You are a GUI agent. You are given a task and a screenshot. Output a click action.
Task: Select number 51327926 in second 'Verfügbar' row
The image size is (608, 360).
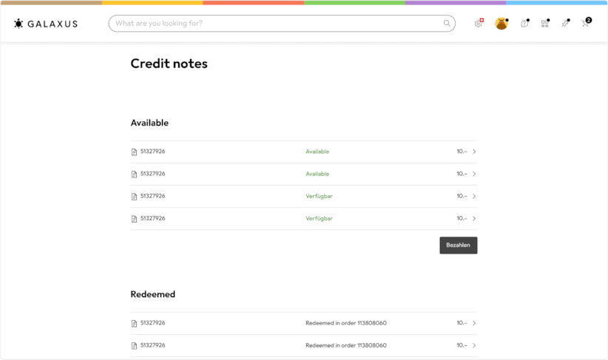(153, 218)
